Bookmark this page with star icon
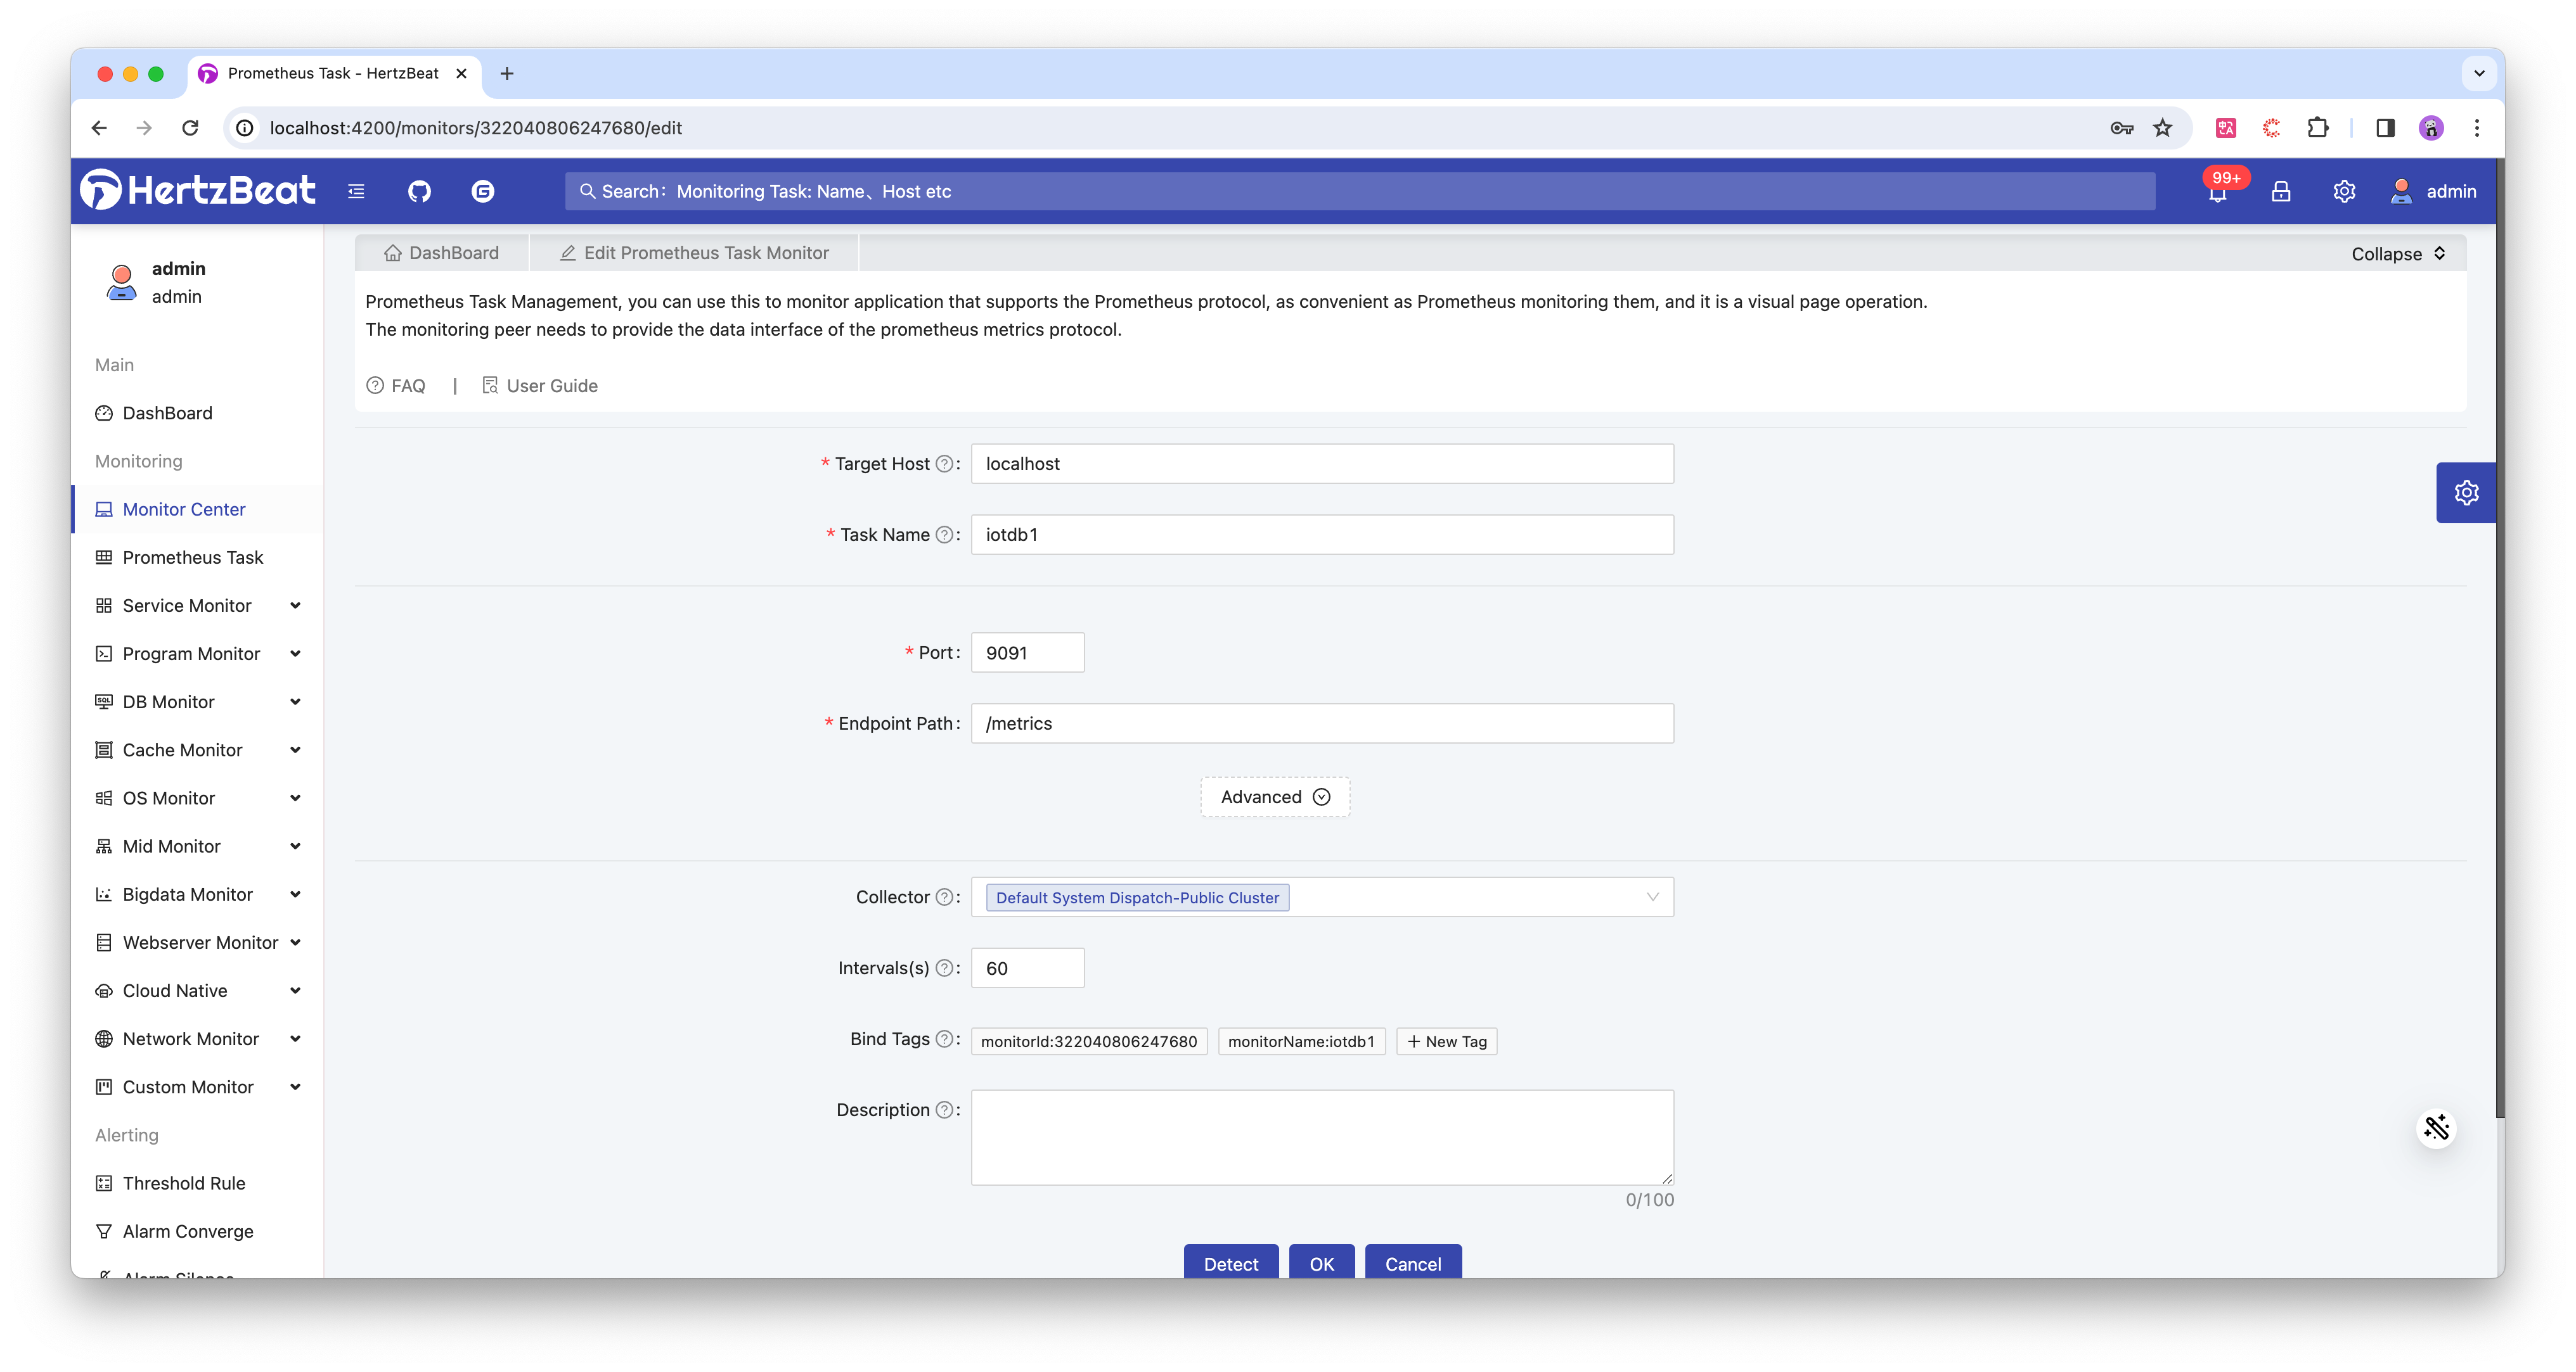The image size is (2576, 1372). (2163, 128)
